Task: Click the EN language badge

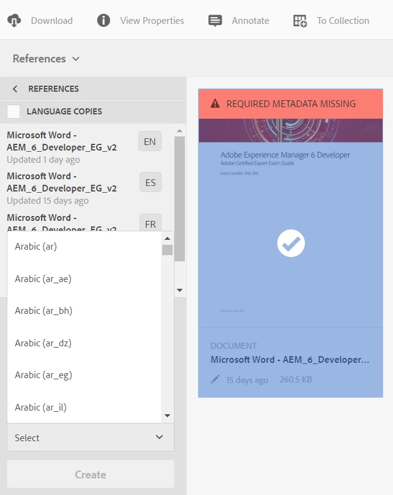Action: (x=150, y=141)
